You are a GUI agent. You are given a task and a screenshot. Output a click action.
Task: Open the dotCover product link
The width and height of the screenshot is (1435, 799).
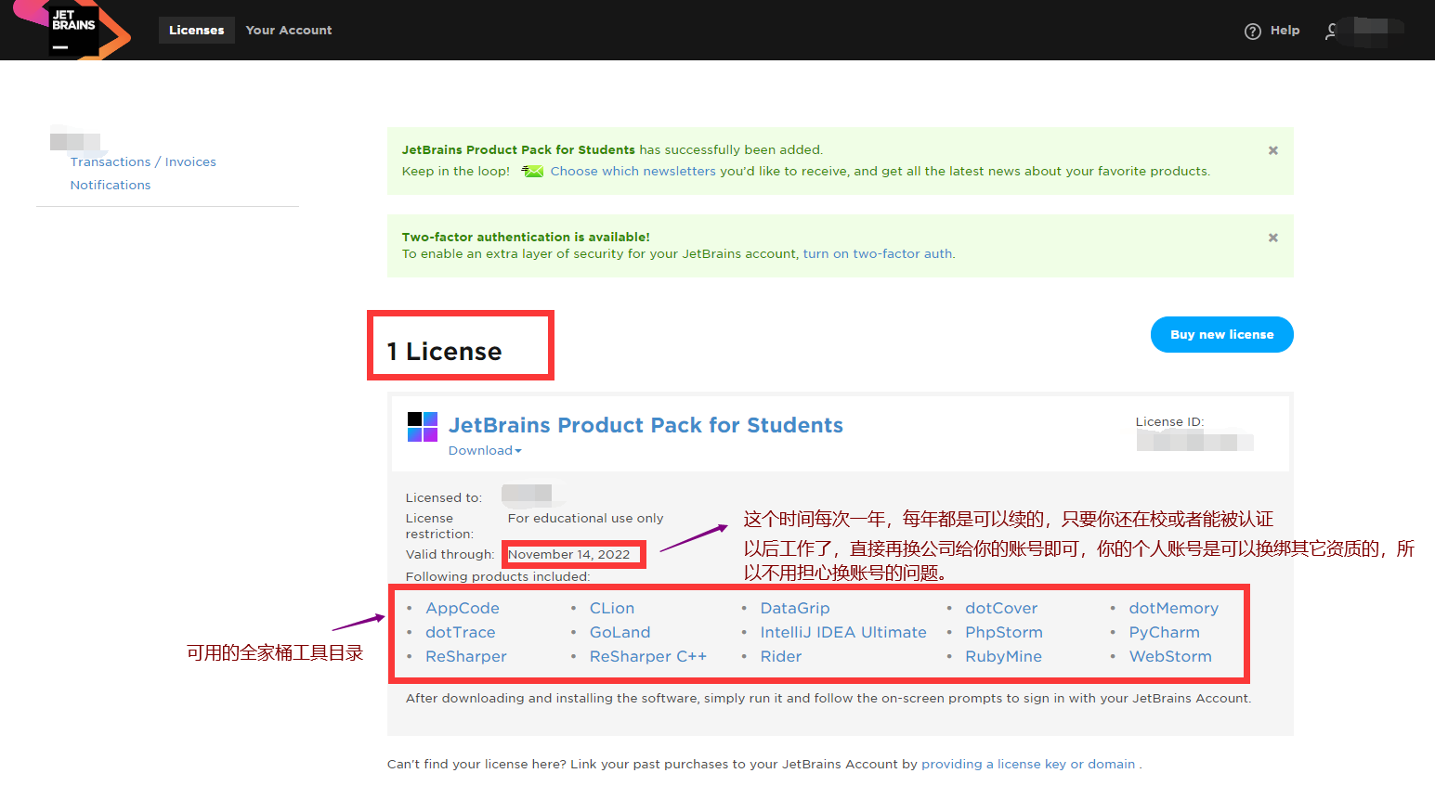click(x=1001, y=608)
